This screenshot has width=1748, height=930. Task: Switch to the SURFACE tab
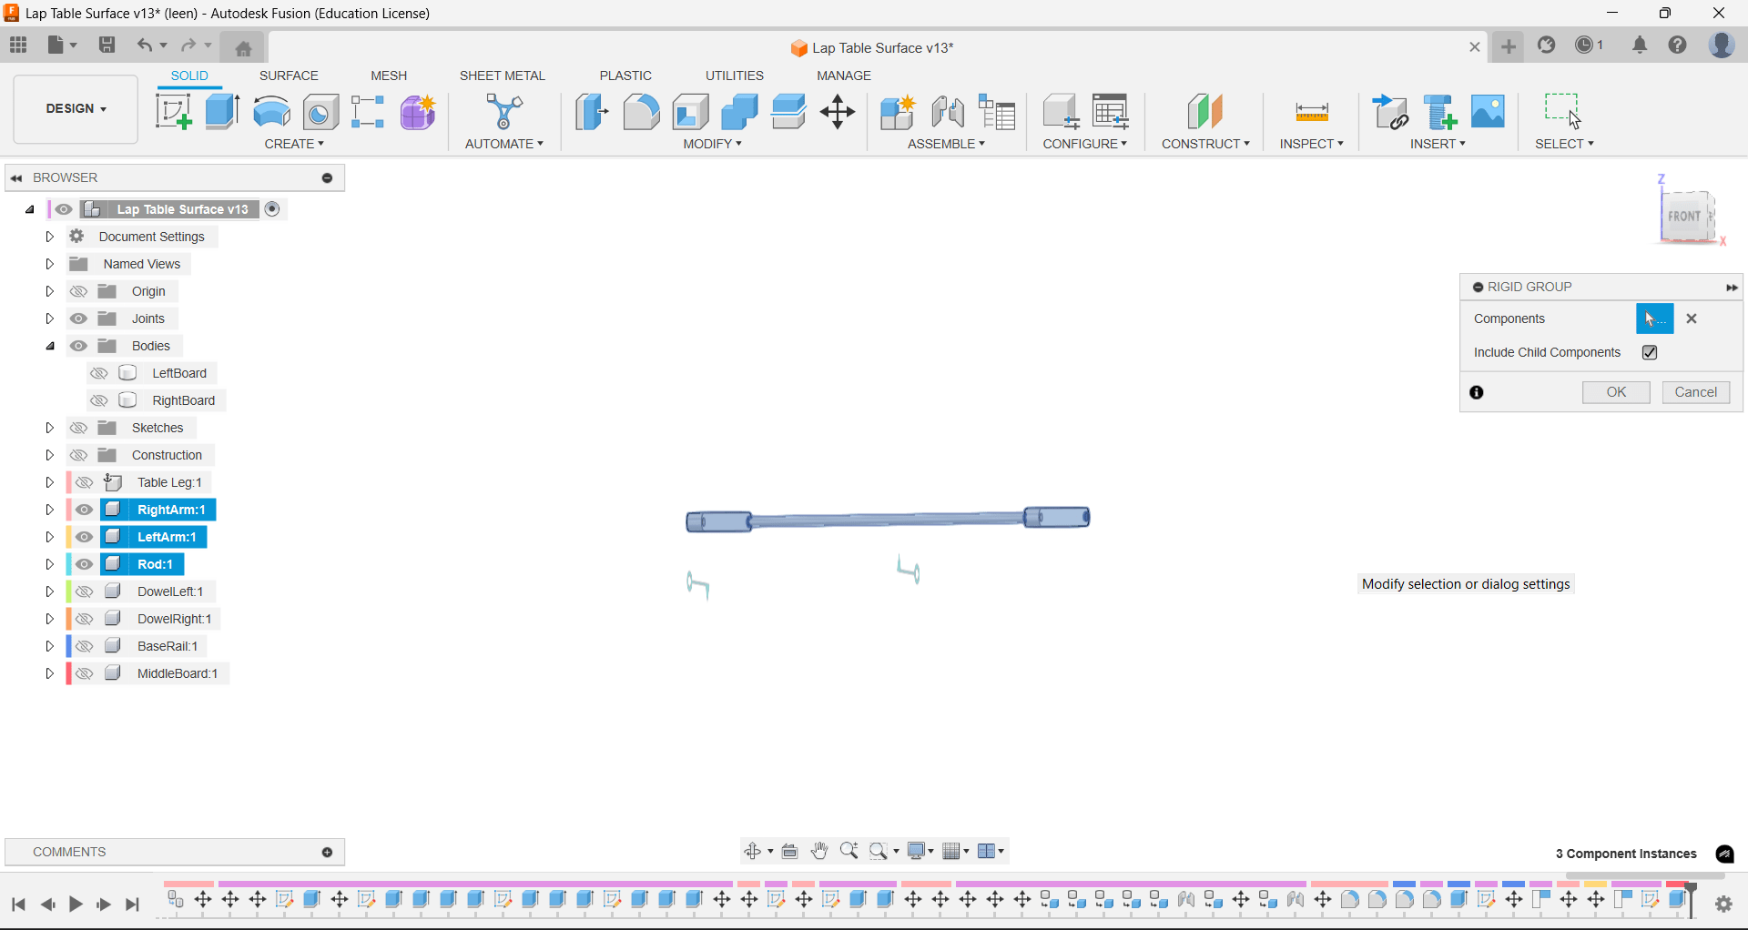pyautogui.click(x=289, y=76)
